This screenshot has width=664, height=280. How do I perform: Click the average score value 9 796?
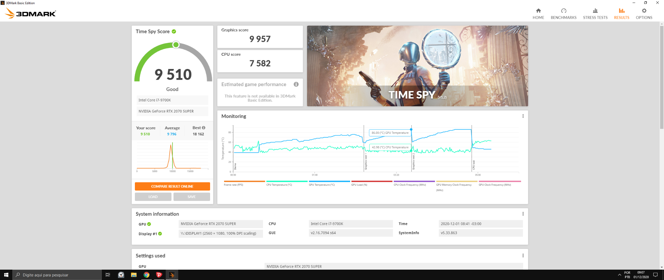point(172,134)
